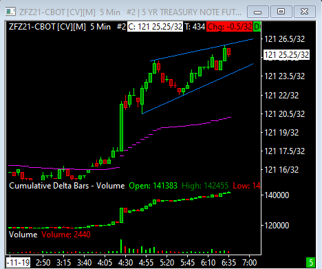Click the highlighted '121 25.25/32' last price marker
Image resolution: width=322 pixels, height=269 pixels.
(286, 55)
